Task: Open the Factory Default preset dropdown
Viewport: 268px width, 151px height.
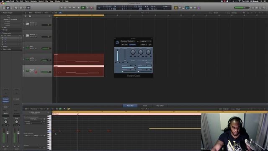Action: (128, 41)
